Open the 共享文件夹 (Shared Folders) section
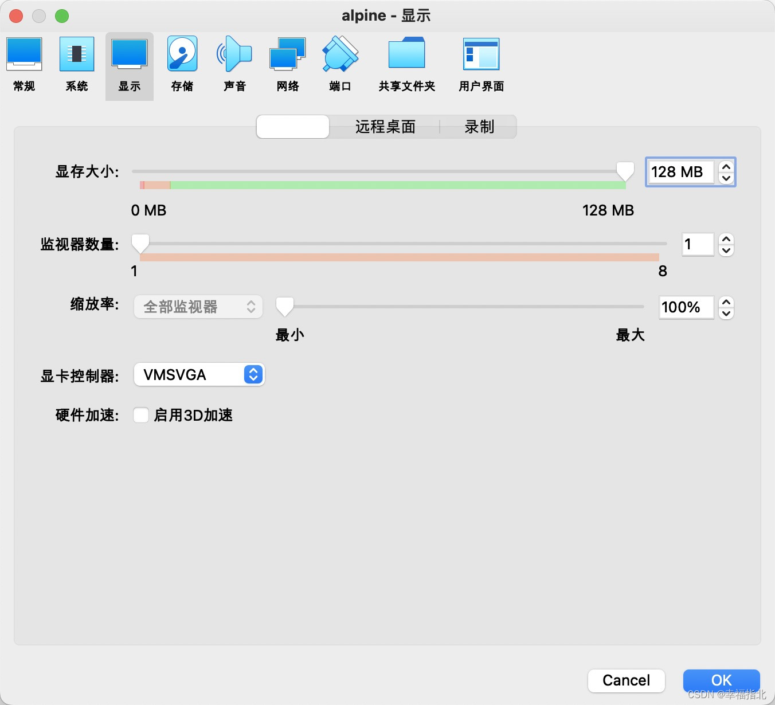 coord(407,64)
